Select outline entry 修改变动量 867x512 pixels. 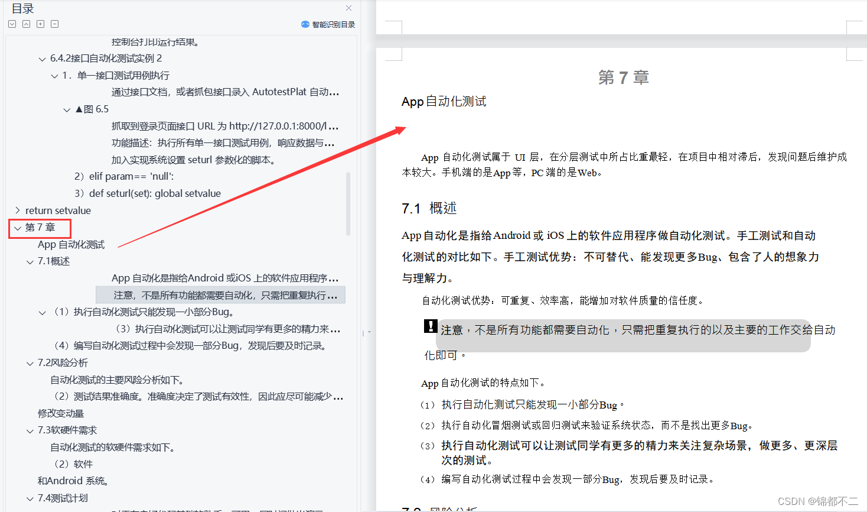pyautogui.click(x=61, y=414)
